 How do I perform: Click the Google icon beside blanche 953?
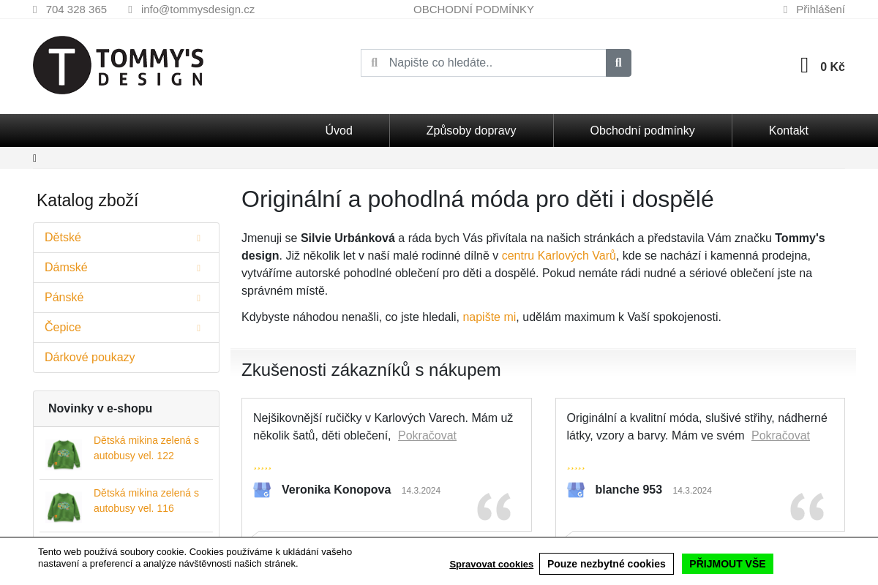(576, 490)
